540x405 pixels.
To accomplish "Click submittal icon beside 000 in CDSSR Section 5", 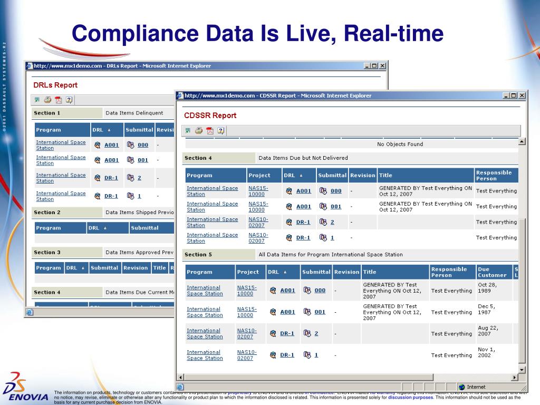I will 307,291.
